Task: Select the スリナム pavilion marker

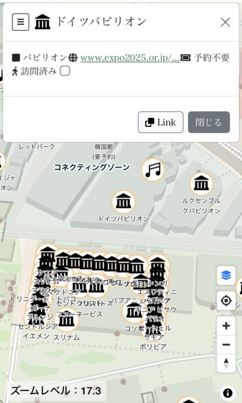Action: [x=66, y=320]
